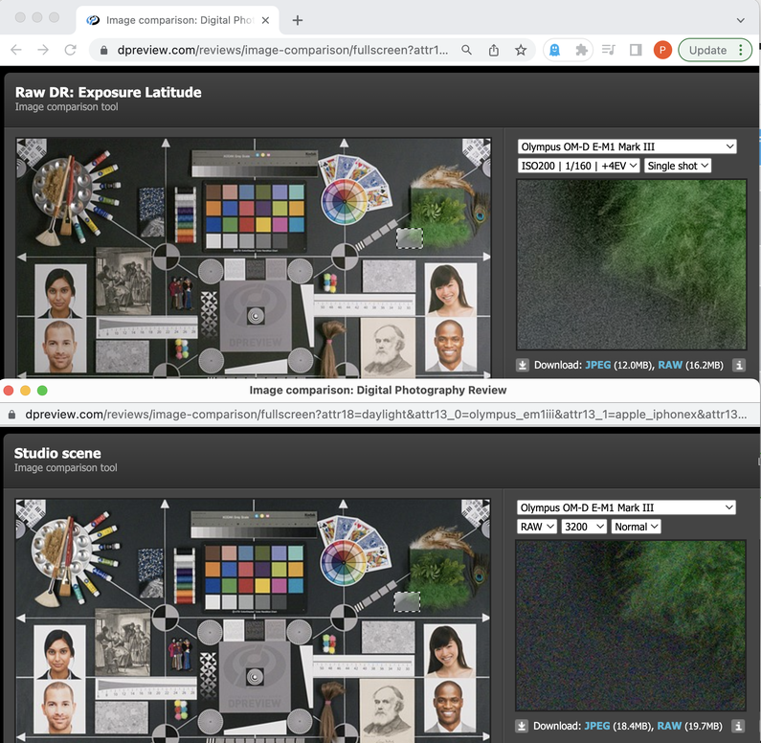Toggle the browser side panel icon
This screenshot has width=761, height=743.
tap(635, 50)
